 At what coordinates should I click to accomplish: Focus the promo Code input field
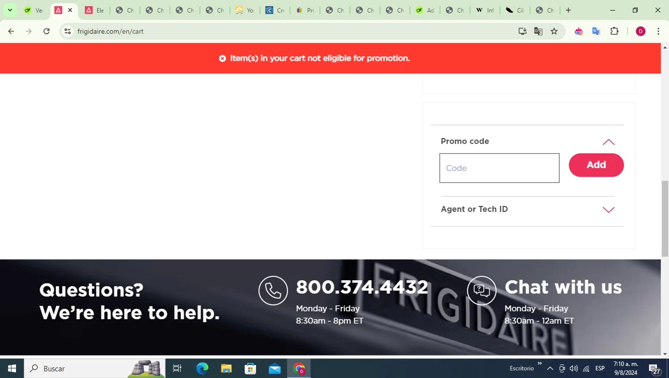pos(499,168)
